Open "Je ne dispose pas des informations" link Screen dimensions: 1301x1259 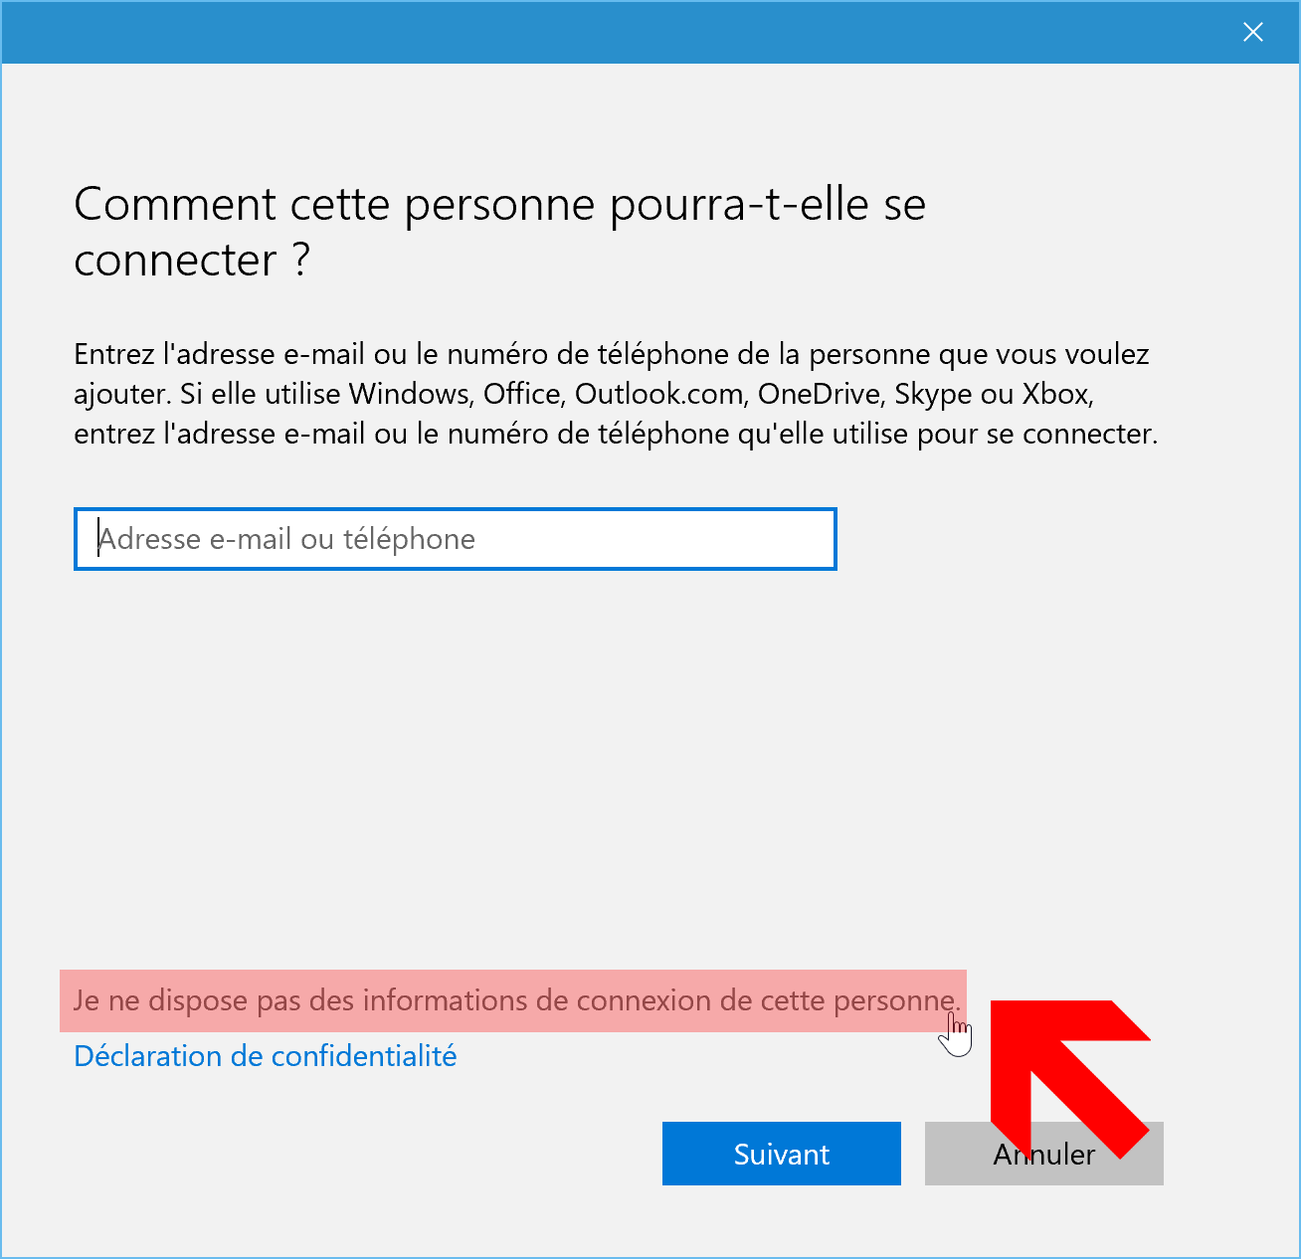point(513,1000)
